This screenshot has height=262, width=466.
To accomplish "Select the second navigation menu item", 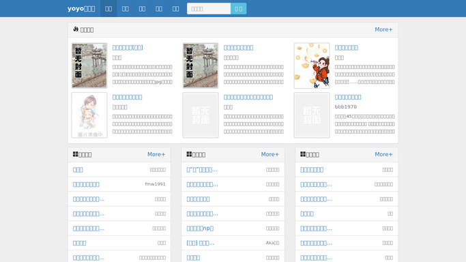I will (126, 9).
